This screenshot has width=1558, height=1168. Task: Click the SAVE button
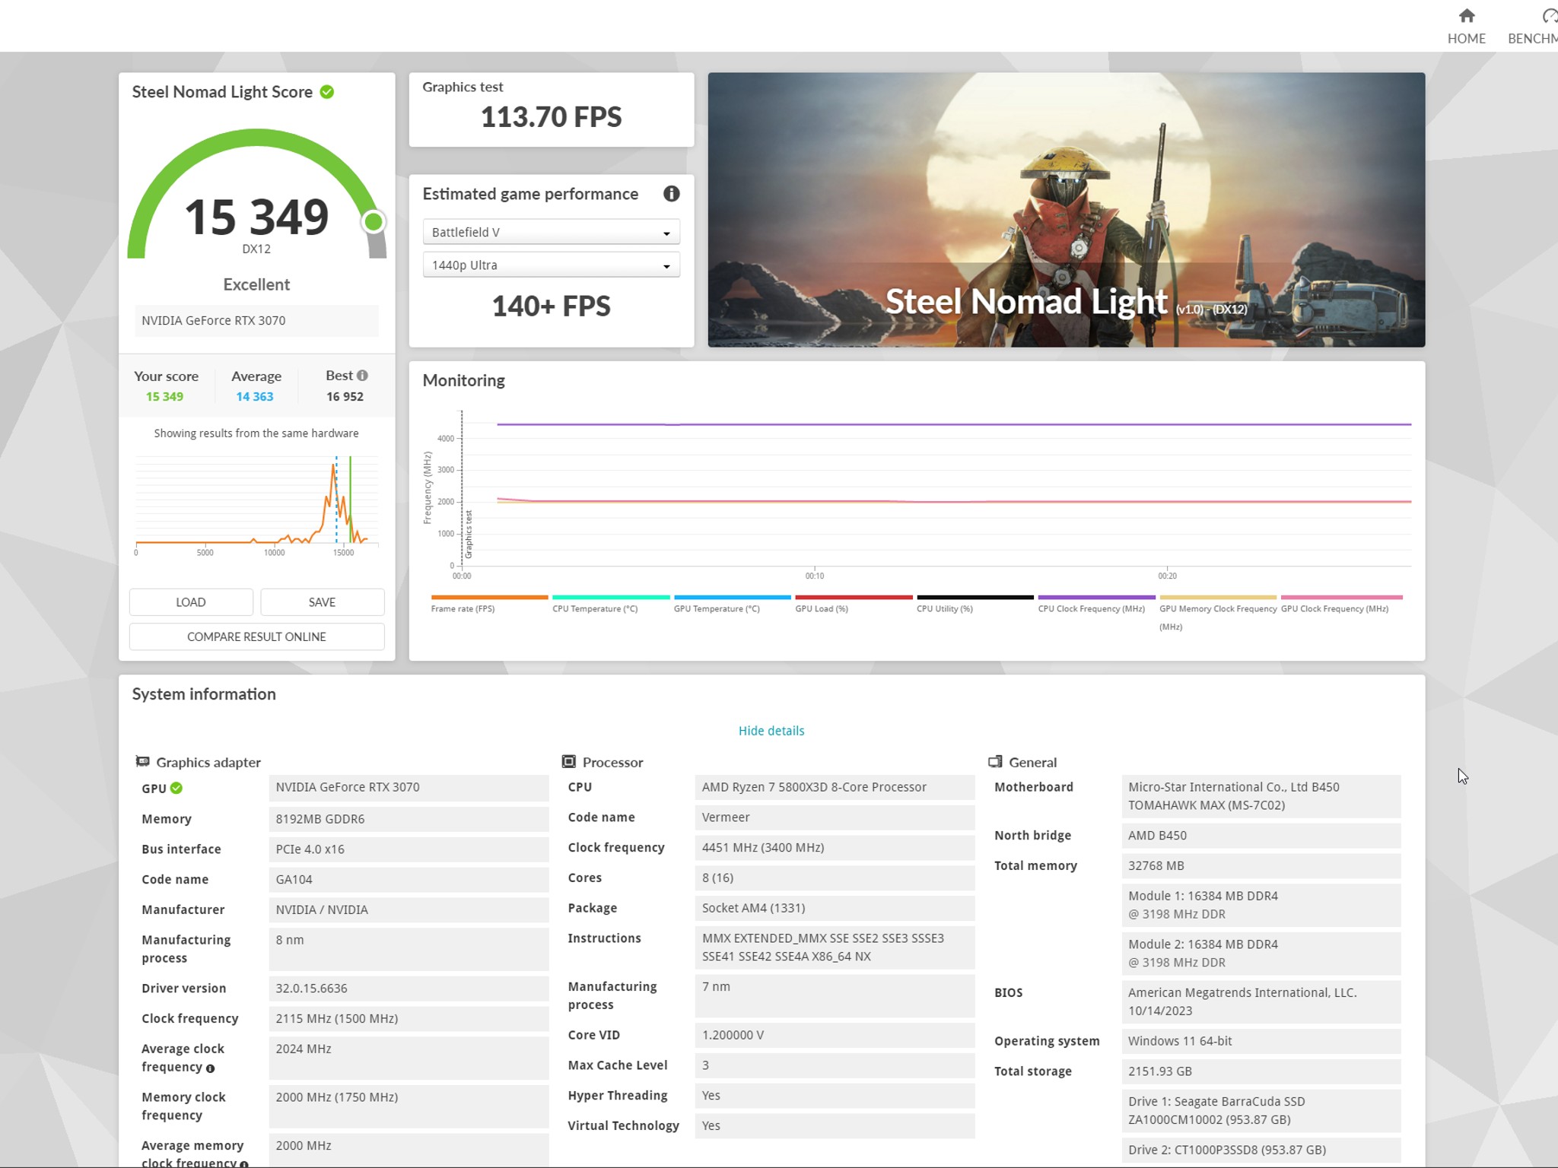click(322, 602)
